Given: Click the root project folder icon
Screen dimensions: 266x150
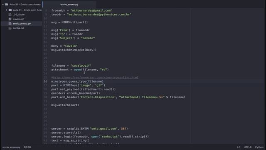Looking at the screenshot, I should [x=7, y=5].
